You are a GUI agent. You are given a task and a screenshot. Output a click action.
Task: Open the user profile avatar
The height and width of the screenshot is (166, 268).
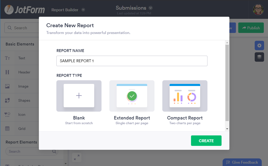click(x=258, y=10)
